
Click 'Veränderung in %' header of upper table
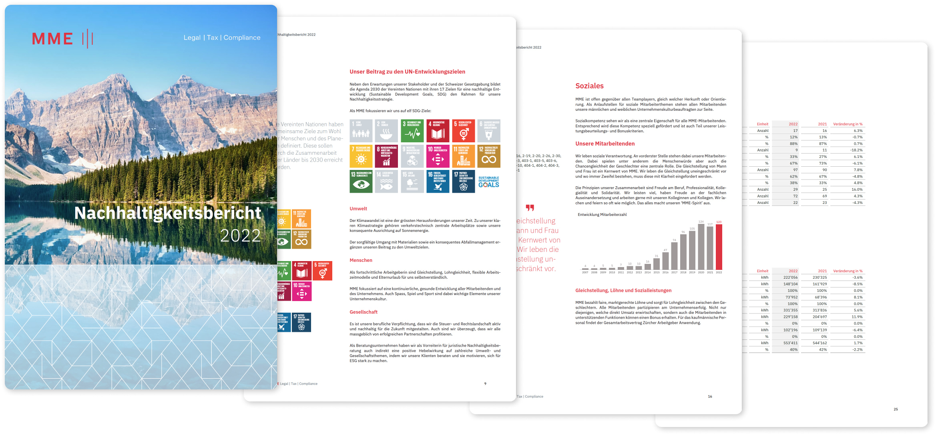[x=848, y=124]
